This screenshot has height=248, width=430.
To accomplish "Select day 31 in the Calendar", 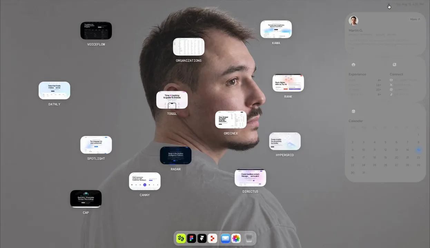I will point(363,173).
